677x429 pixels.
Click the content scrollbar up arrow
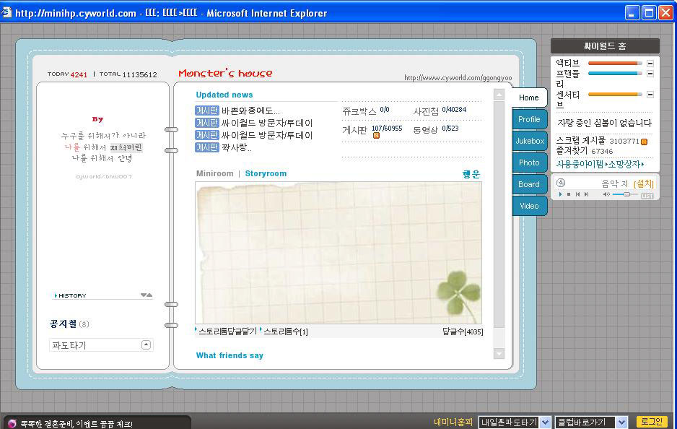click(x=499, y=94)
